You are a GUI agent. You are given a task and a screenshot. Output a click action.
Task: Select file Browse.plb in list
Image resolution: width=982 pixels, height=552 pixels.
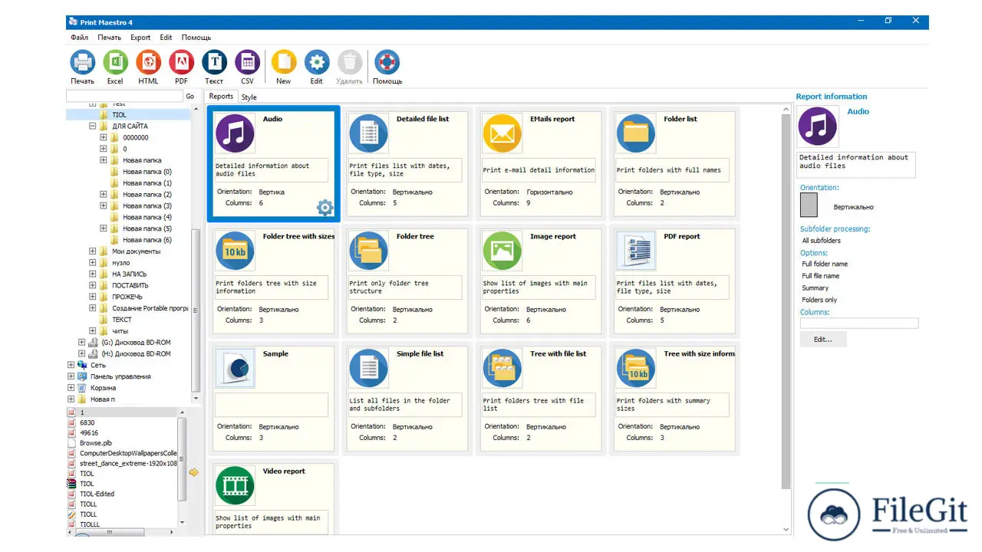point(96,443)
